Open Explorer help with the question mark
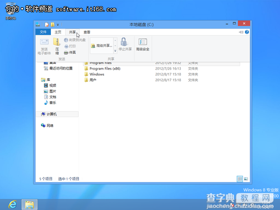The width and height of the screenshot is (280, 210). (x=247, y=32)
